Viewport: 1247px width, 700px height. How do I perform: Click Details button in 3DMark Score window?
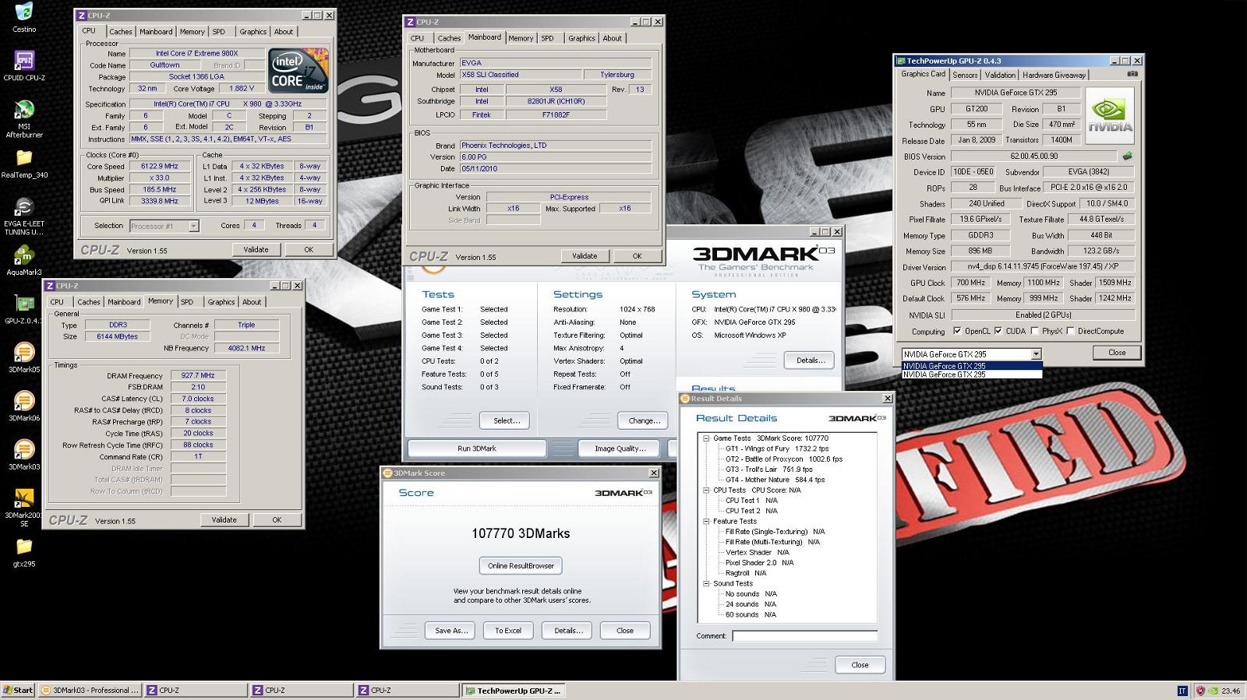tap(568, 631)
